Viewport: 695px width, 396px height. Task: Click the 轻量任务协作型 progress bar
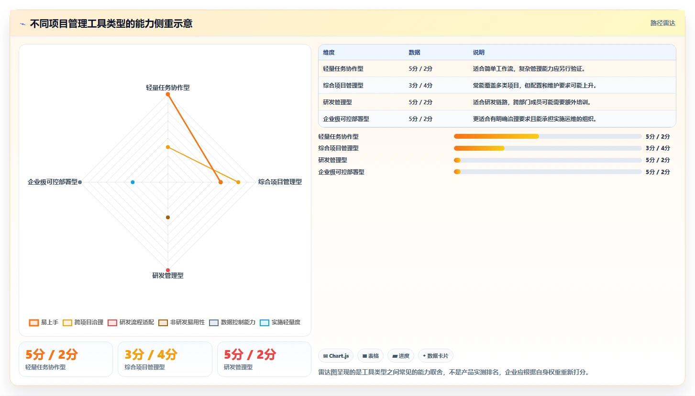[548, 136]
